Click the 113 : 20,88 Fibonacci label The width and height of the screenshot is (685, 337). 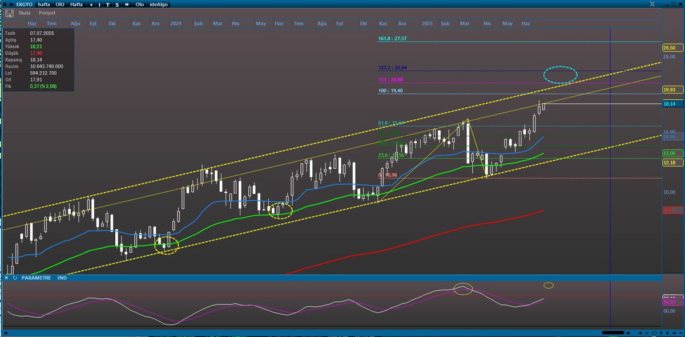pos(391,80)
